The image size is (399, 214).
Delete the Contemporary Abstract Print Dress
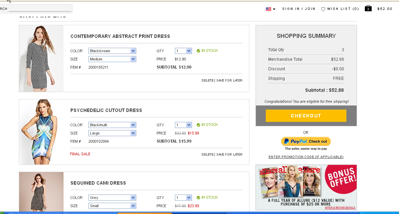point(207,81)
